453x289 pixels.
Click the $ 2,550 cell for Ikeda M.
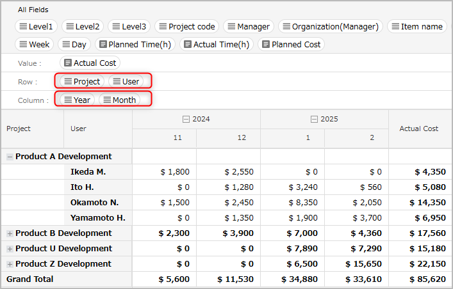[229, 172]
